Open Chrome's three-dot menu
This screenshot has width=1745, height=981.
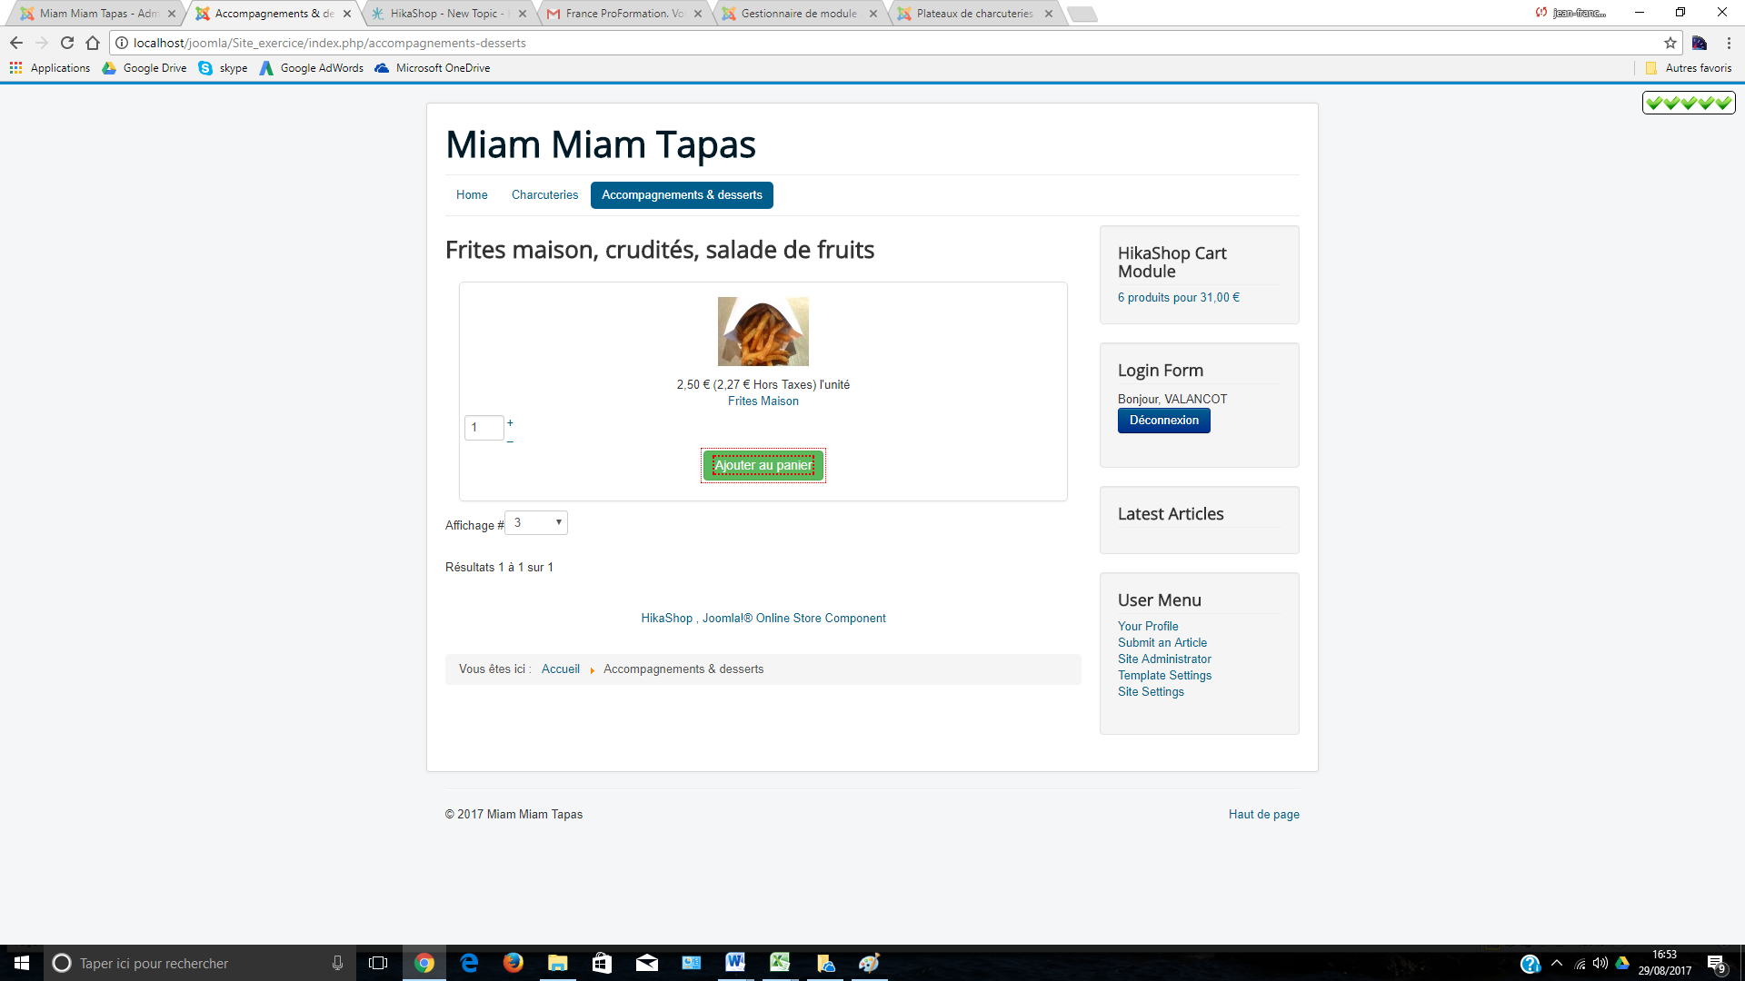click(x=1729, y=43)
